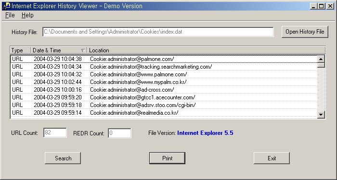Click the vertical scrollbar thumb
337x180 pixels.
[x=321, y=65]
